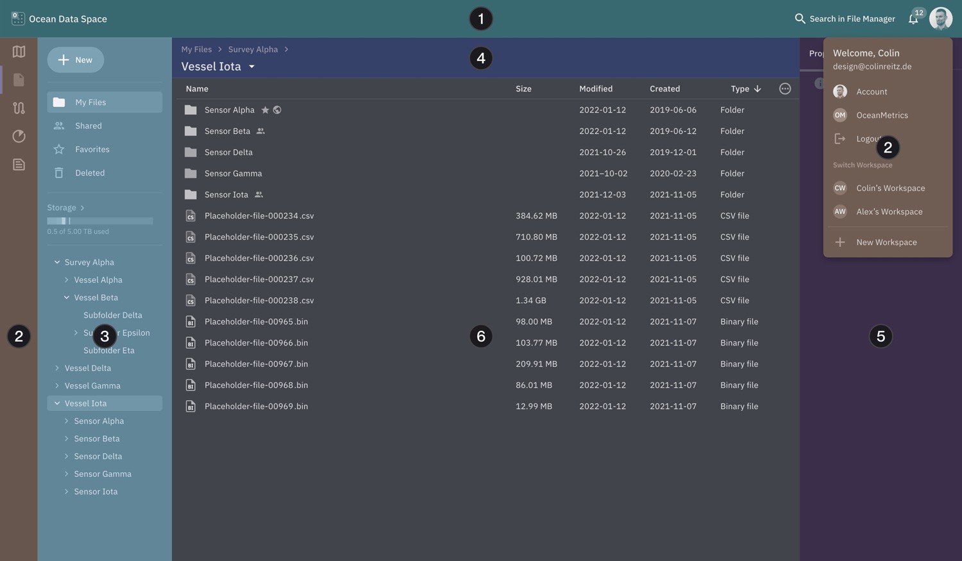Viewport: 962px width, 561px height.
Task: Open the Vessel Iota title dropdown
Action: (251, 66)
